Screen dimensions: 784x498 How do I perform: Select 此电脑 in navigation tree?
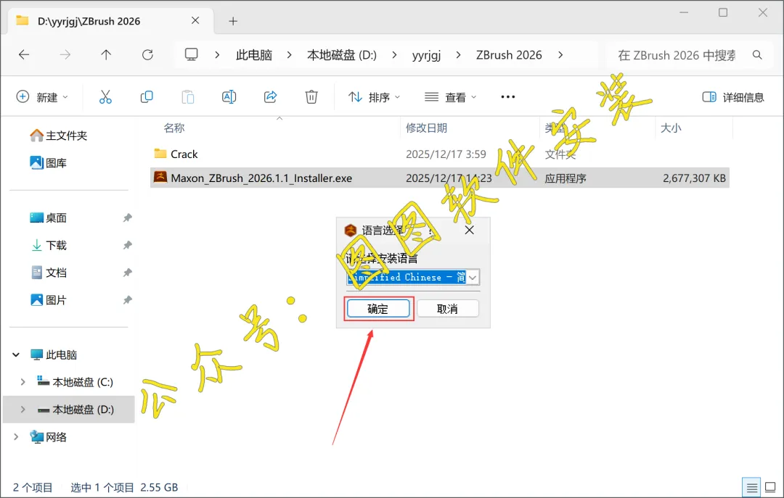pyautogui.click(x=54, y=354)
